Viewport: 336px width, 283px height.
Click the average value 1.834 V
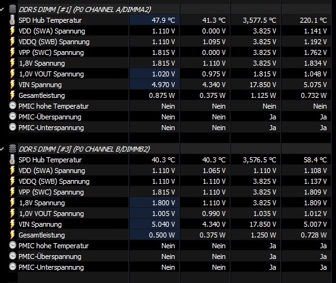tap(315, 63)
